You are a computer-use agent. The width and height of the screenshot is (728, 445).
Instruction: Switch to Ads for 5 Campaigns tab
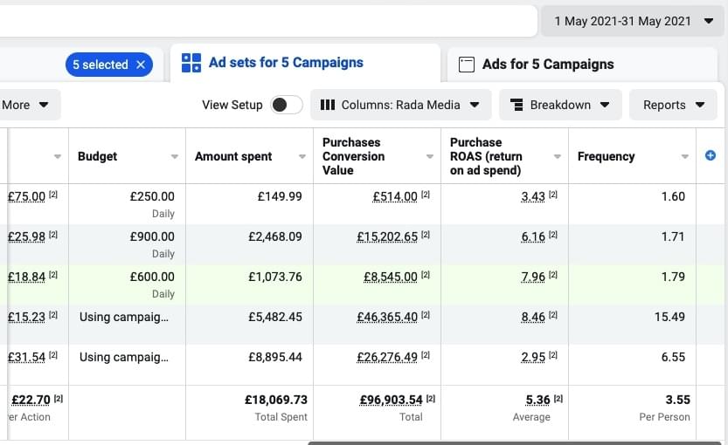pyautogui.click(x=547, y=65)
